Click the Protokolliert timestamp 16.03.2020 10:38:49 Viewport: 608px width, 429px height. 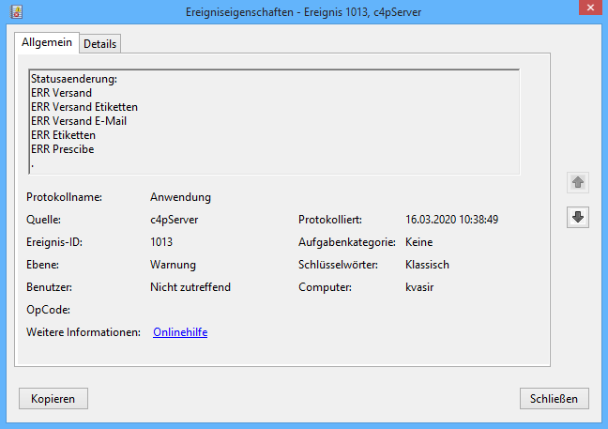click(x=451, y=220)
